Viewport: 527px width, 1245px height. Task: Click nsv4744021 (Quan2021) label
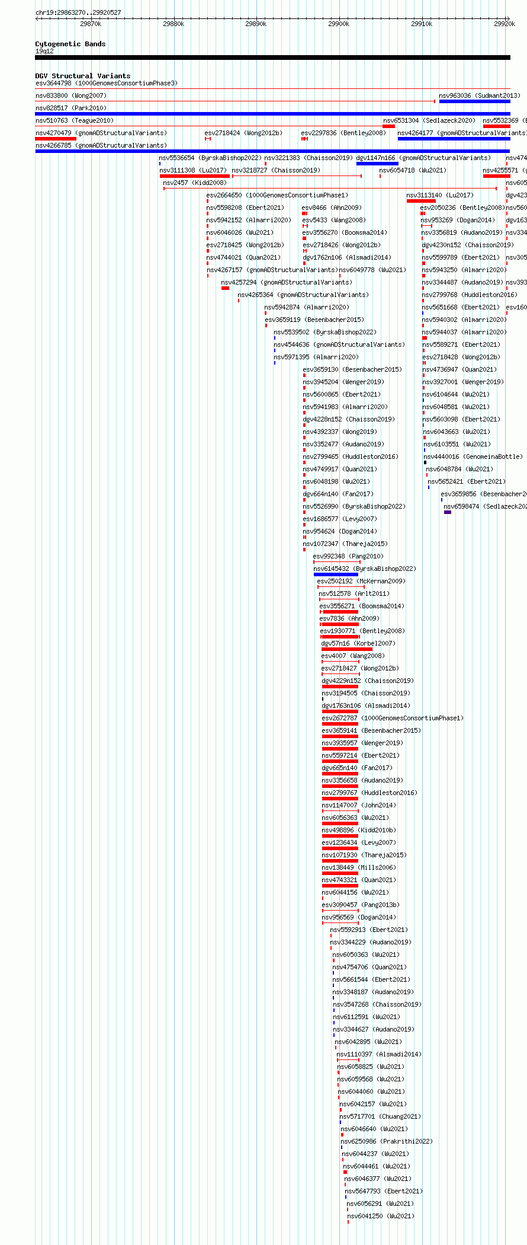point(243,257)
